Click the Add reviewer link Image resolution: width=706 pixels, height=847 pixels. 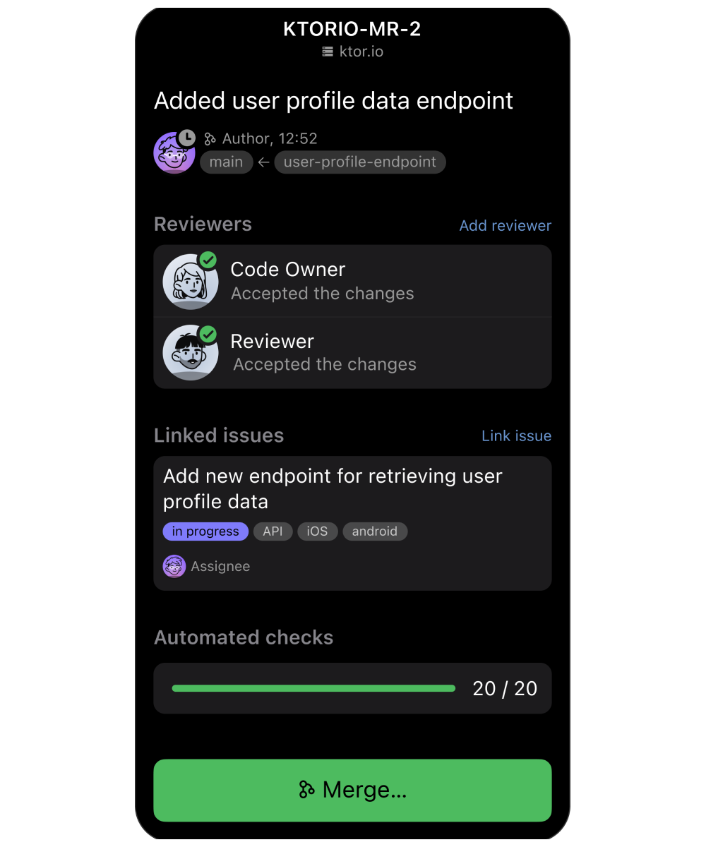(x=505, y=226)
